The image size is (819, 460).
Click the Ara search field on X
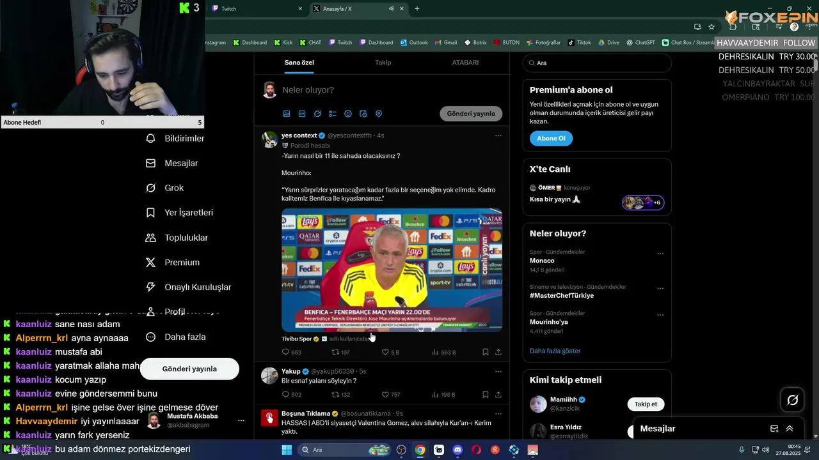597,63
